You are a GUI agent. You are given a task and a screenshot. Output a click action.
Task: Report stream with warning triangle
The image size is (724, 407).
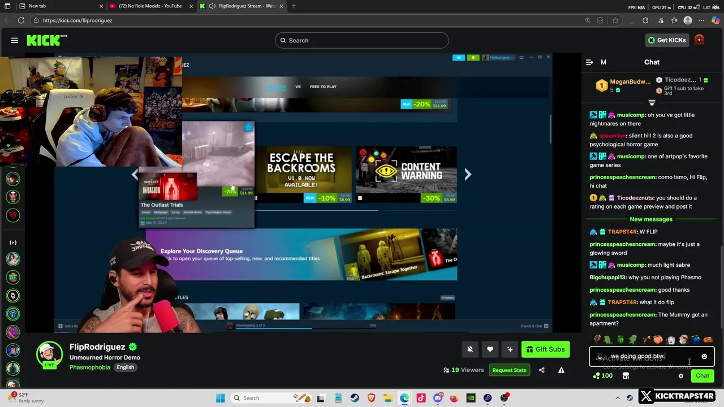coord(561,370)
